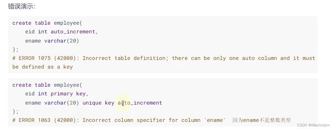334x129 pixels.
Task: Click 'auto_increment' in the second code block
Action: [140, 103]
